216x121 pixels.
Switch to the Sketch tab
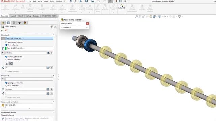[x=21, y=16]
